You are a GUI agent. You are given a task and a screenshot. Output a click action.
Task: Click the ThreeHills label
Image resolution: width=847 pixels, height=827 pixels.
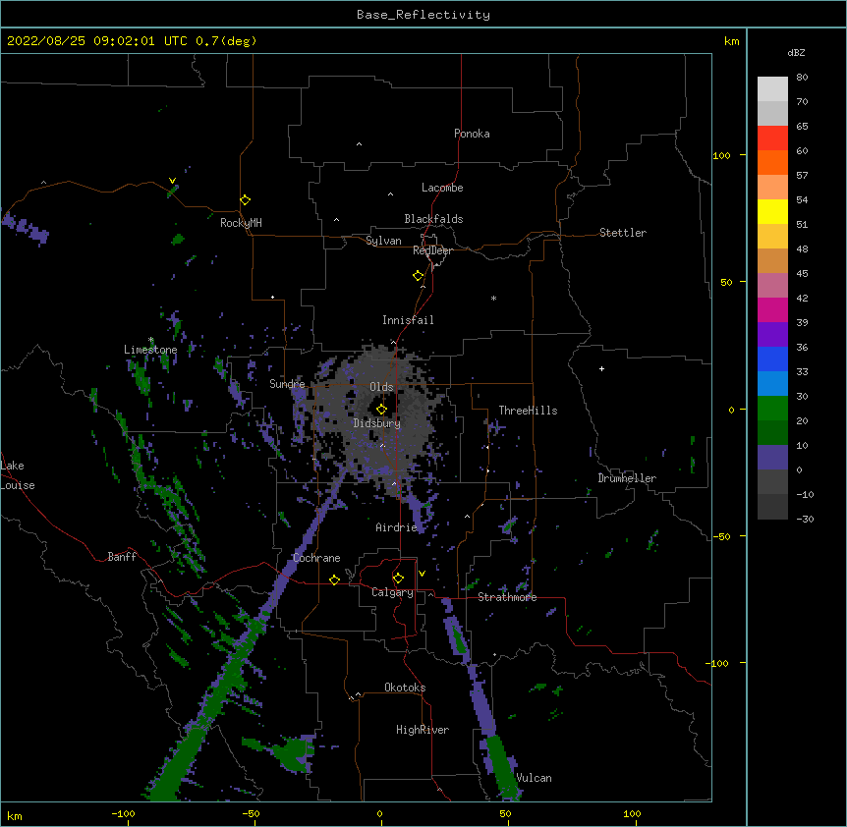tap(528, 411)
